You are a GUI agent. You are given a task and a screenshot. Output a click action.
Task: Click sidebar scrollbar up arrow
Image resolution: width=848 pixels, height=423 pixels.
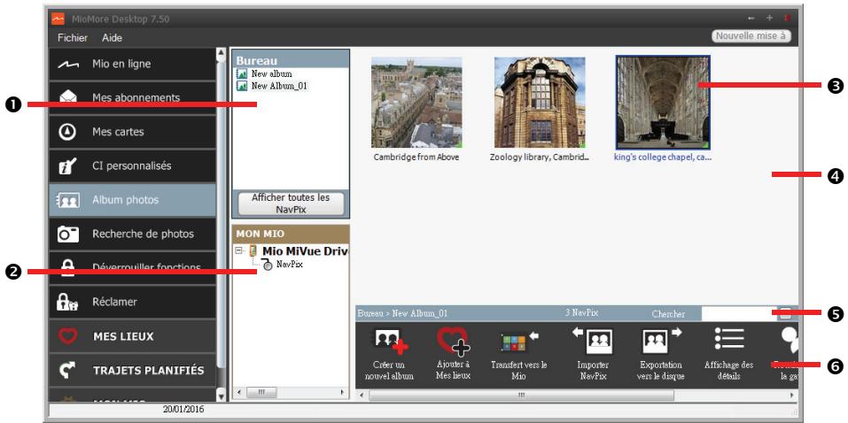pos(221,53)
